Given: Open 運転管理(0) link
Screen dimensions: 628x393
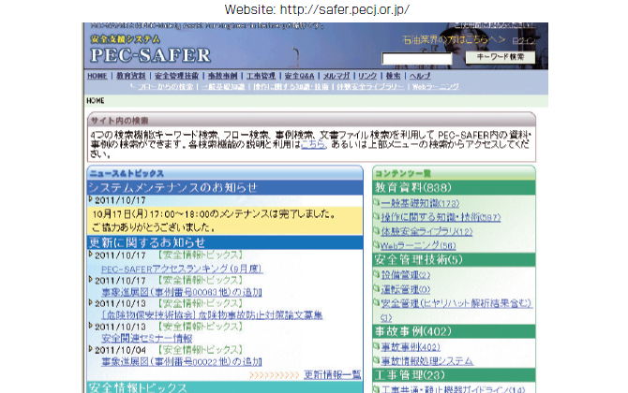Looking at the screenshot, I should [405, 289].
